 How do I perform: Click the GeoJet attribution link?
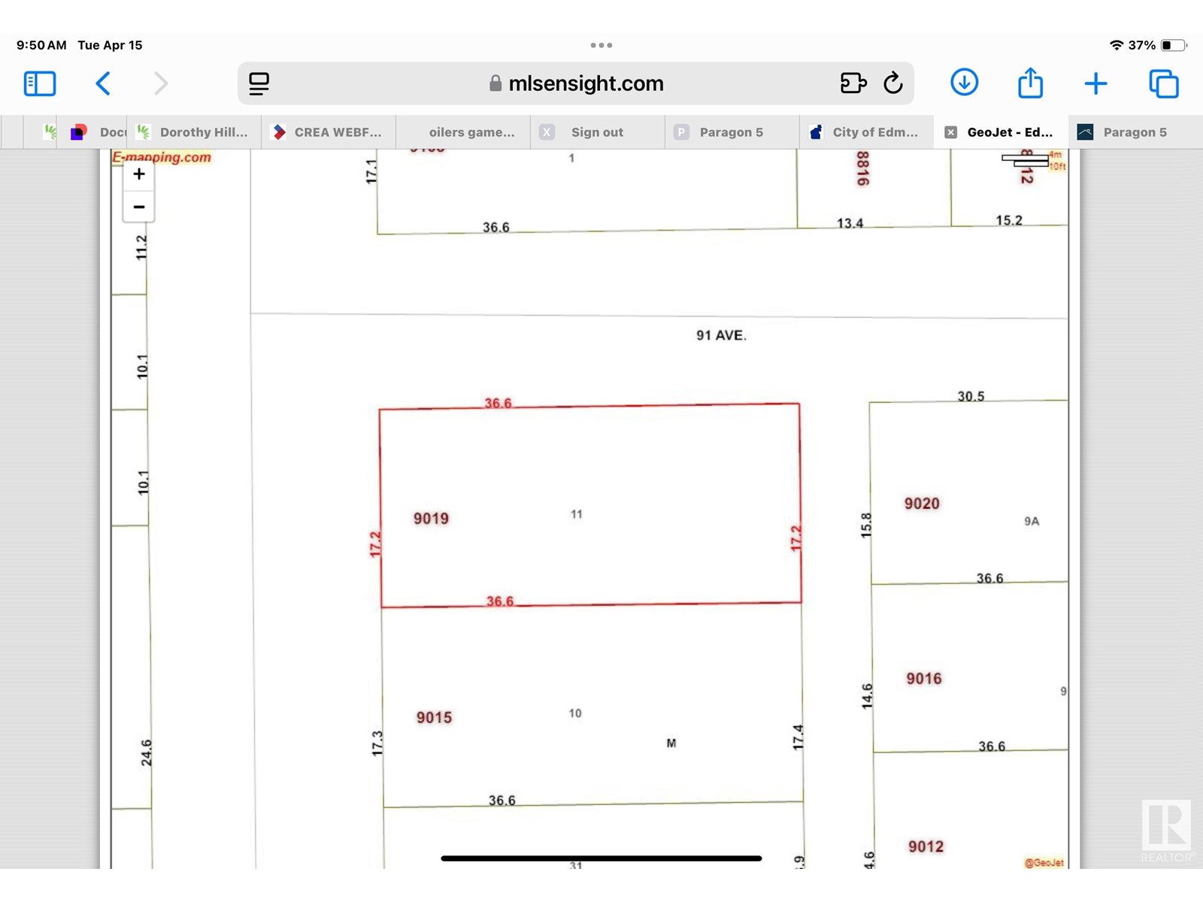pos(1044,863)
